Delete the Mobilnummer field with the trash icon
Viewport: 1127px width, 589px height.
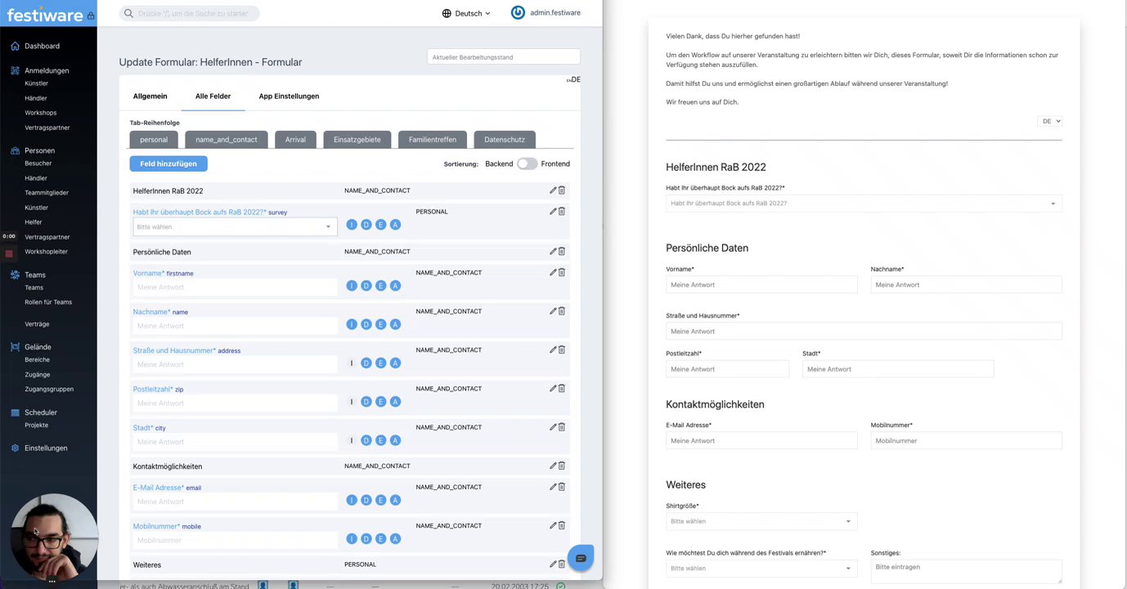562,525
